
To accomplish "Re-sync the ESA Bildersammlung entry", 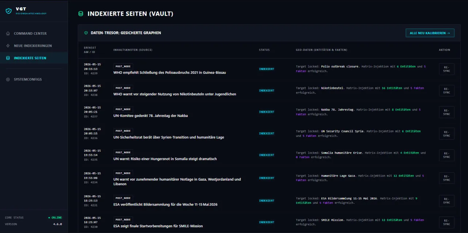I will (x=446, y=200).
